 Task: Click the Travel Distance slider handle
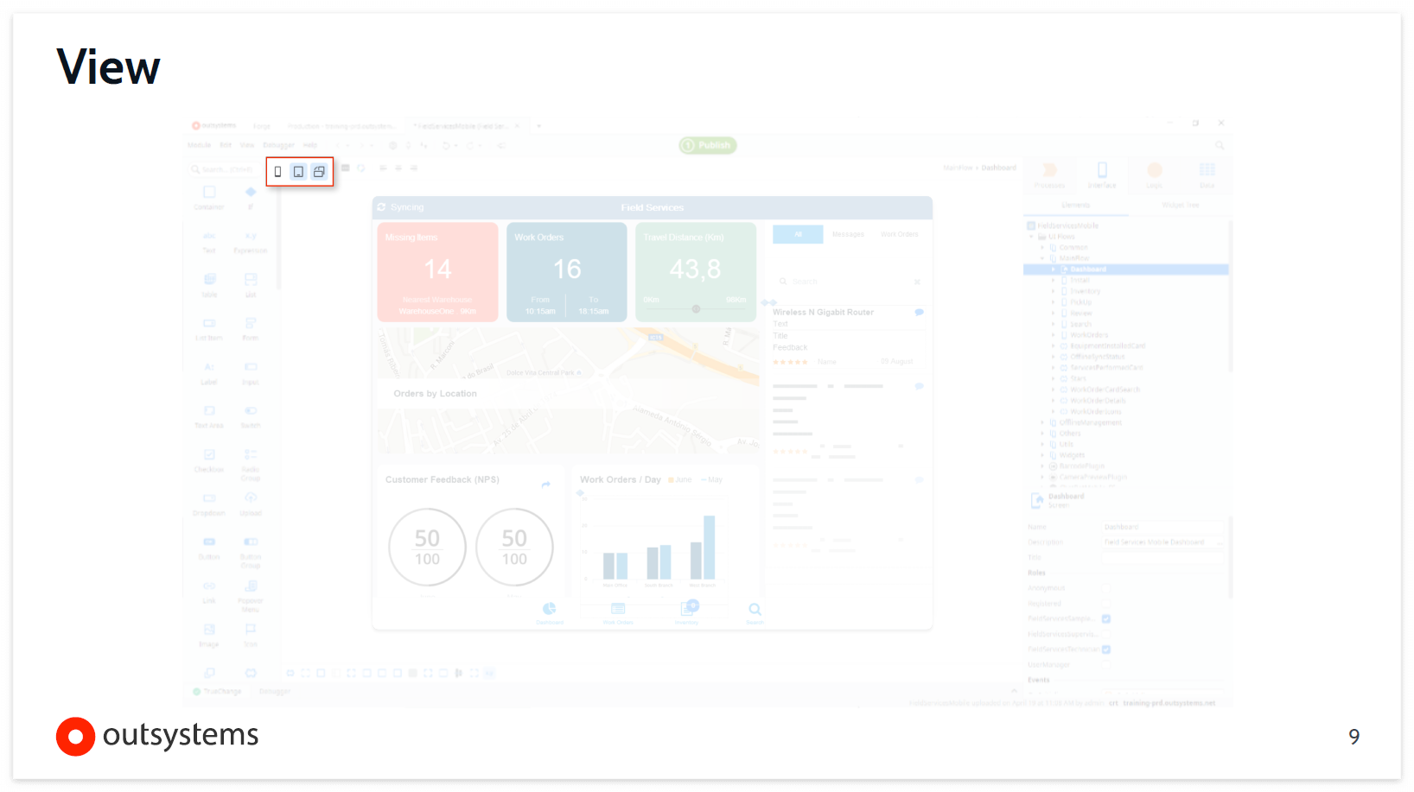coord(696,308)
